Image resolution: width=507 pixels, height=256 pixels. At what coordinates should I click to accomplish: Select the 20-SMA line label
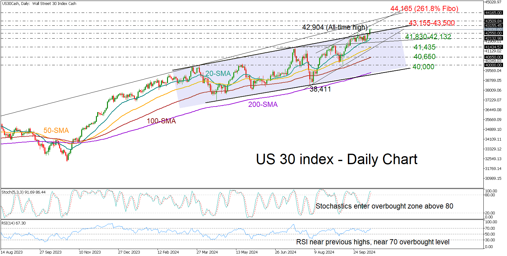218,73
